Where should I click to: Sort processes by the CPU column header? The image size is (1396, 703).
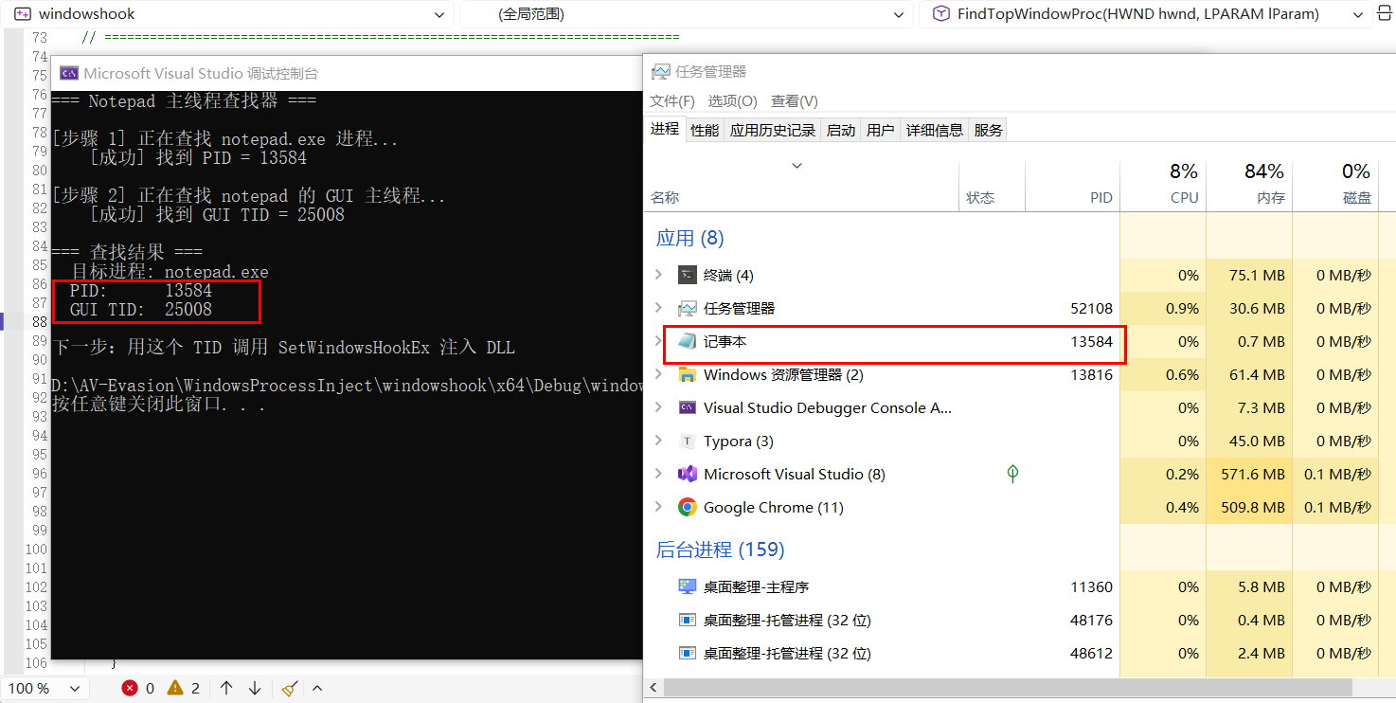(1163, 186)
